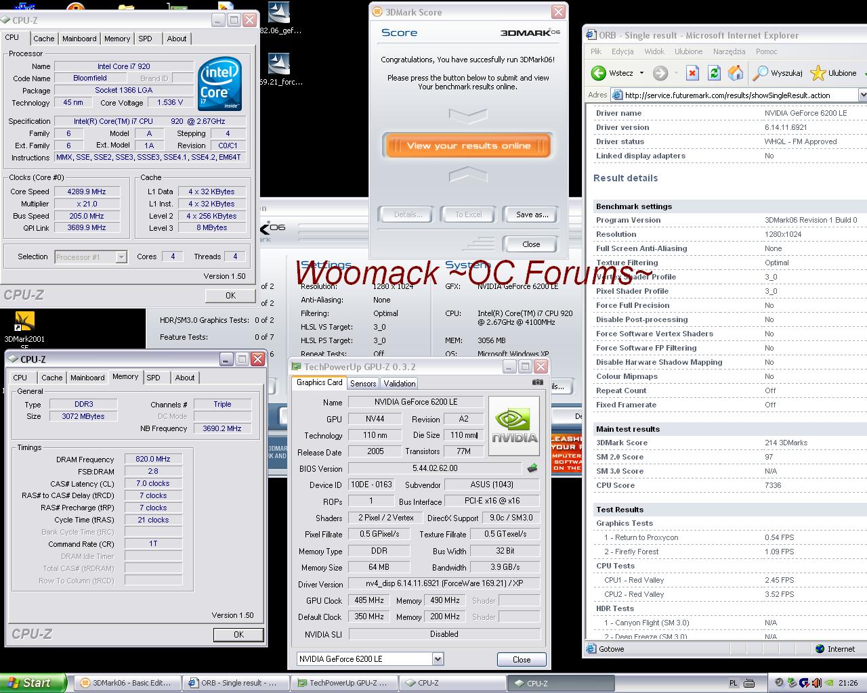Click the Back arrow icon in Internet Explorer
Viewport: 867px width, 693px height.
point(598,73)
